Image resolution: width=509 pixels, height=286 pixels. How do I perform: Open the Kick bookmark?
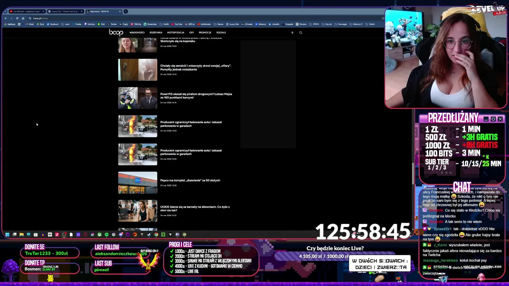point(101,24)
